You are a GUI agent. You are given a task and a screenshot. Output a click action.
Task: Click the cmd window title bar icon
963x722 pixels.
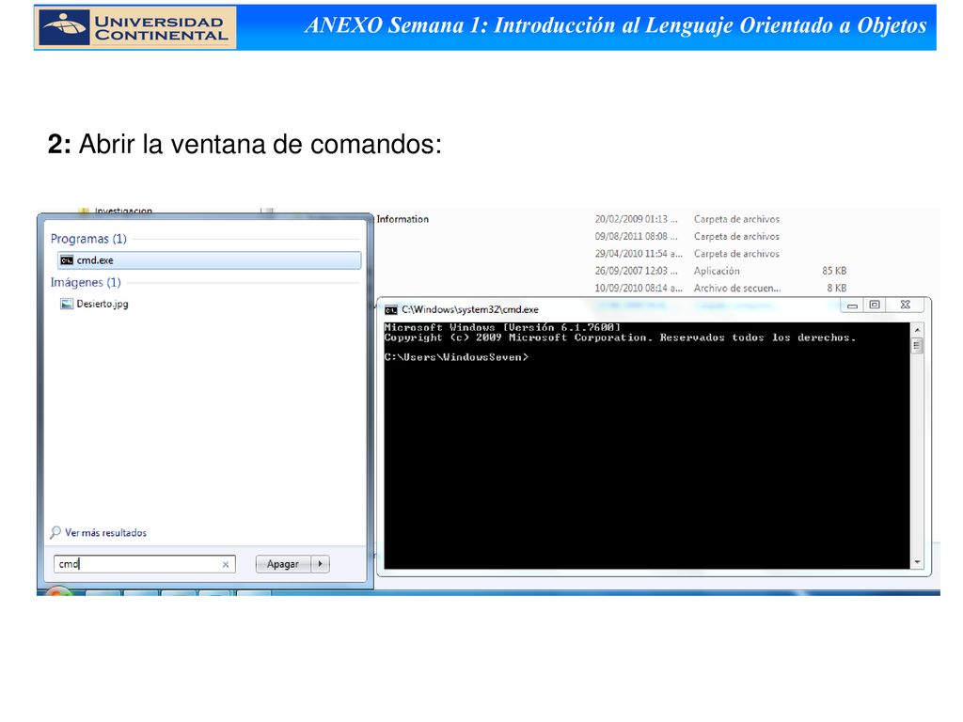click(x=390, y=310)
